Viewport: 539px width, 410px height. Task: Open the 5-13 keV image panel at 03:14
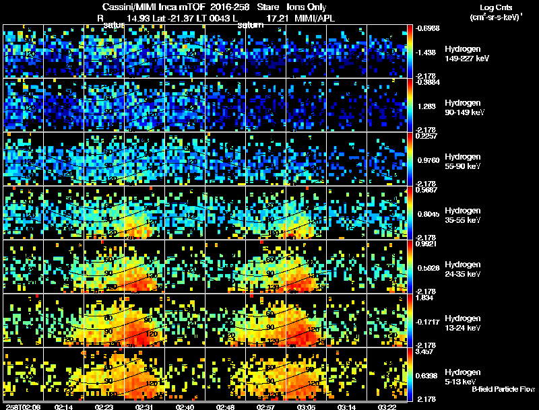346,374
